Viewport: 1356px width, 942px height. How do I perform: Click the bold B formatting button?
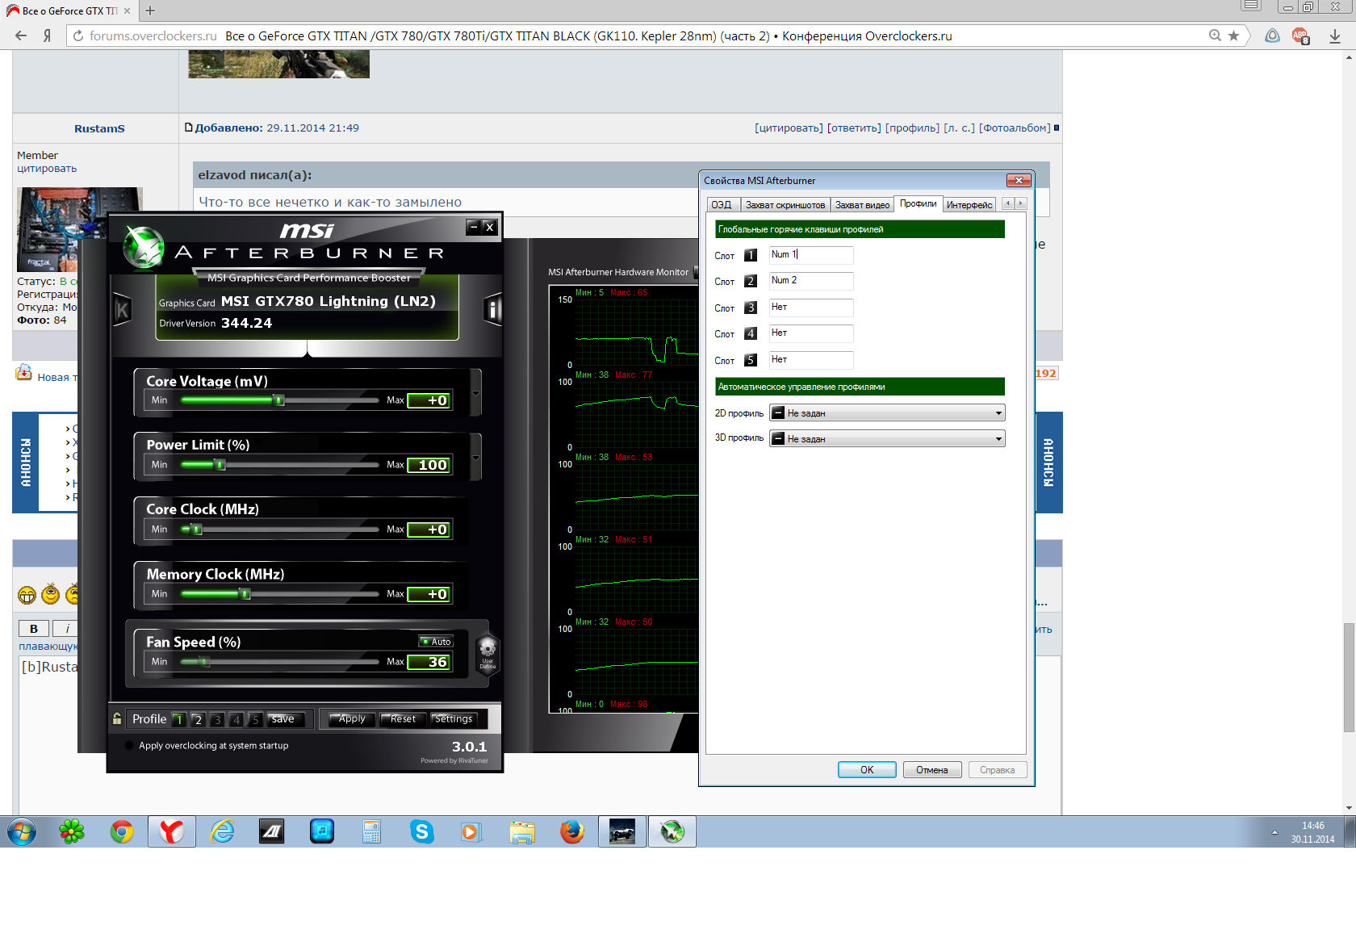click(34, 629)
